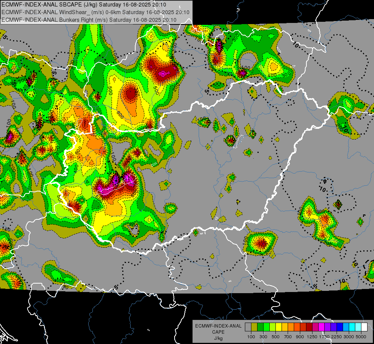
Task: Click the 100 tick label in the legend
Action: click(x=251, y=337)
